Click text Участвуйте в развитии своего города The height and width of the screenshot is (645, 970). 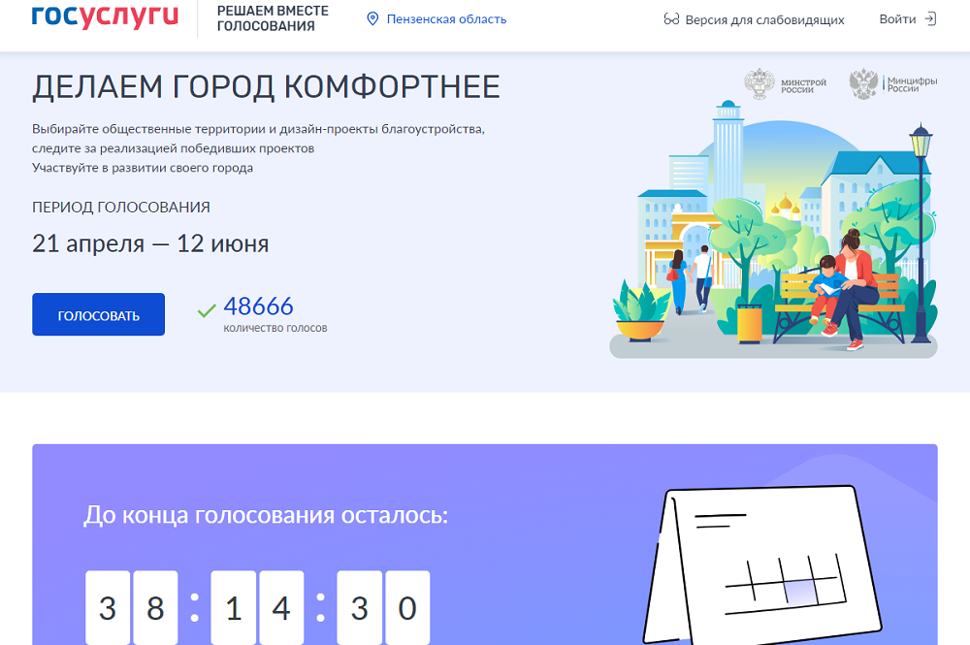tap(143, 168)
